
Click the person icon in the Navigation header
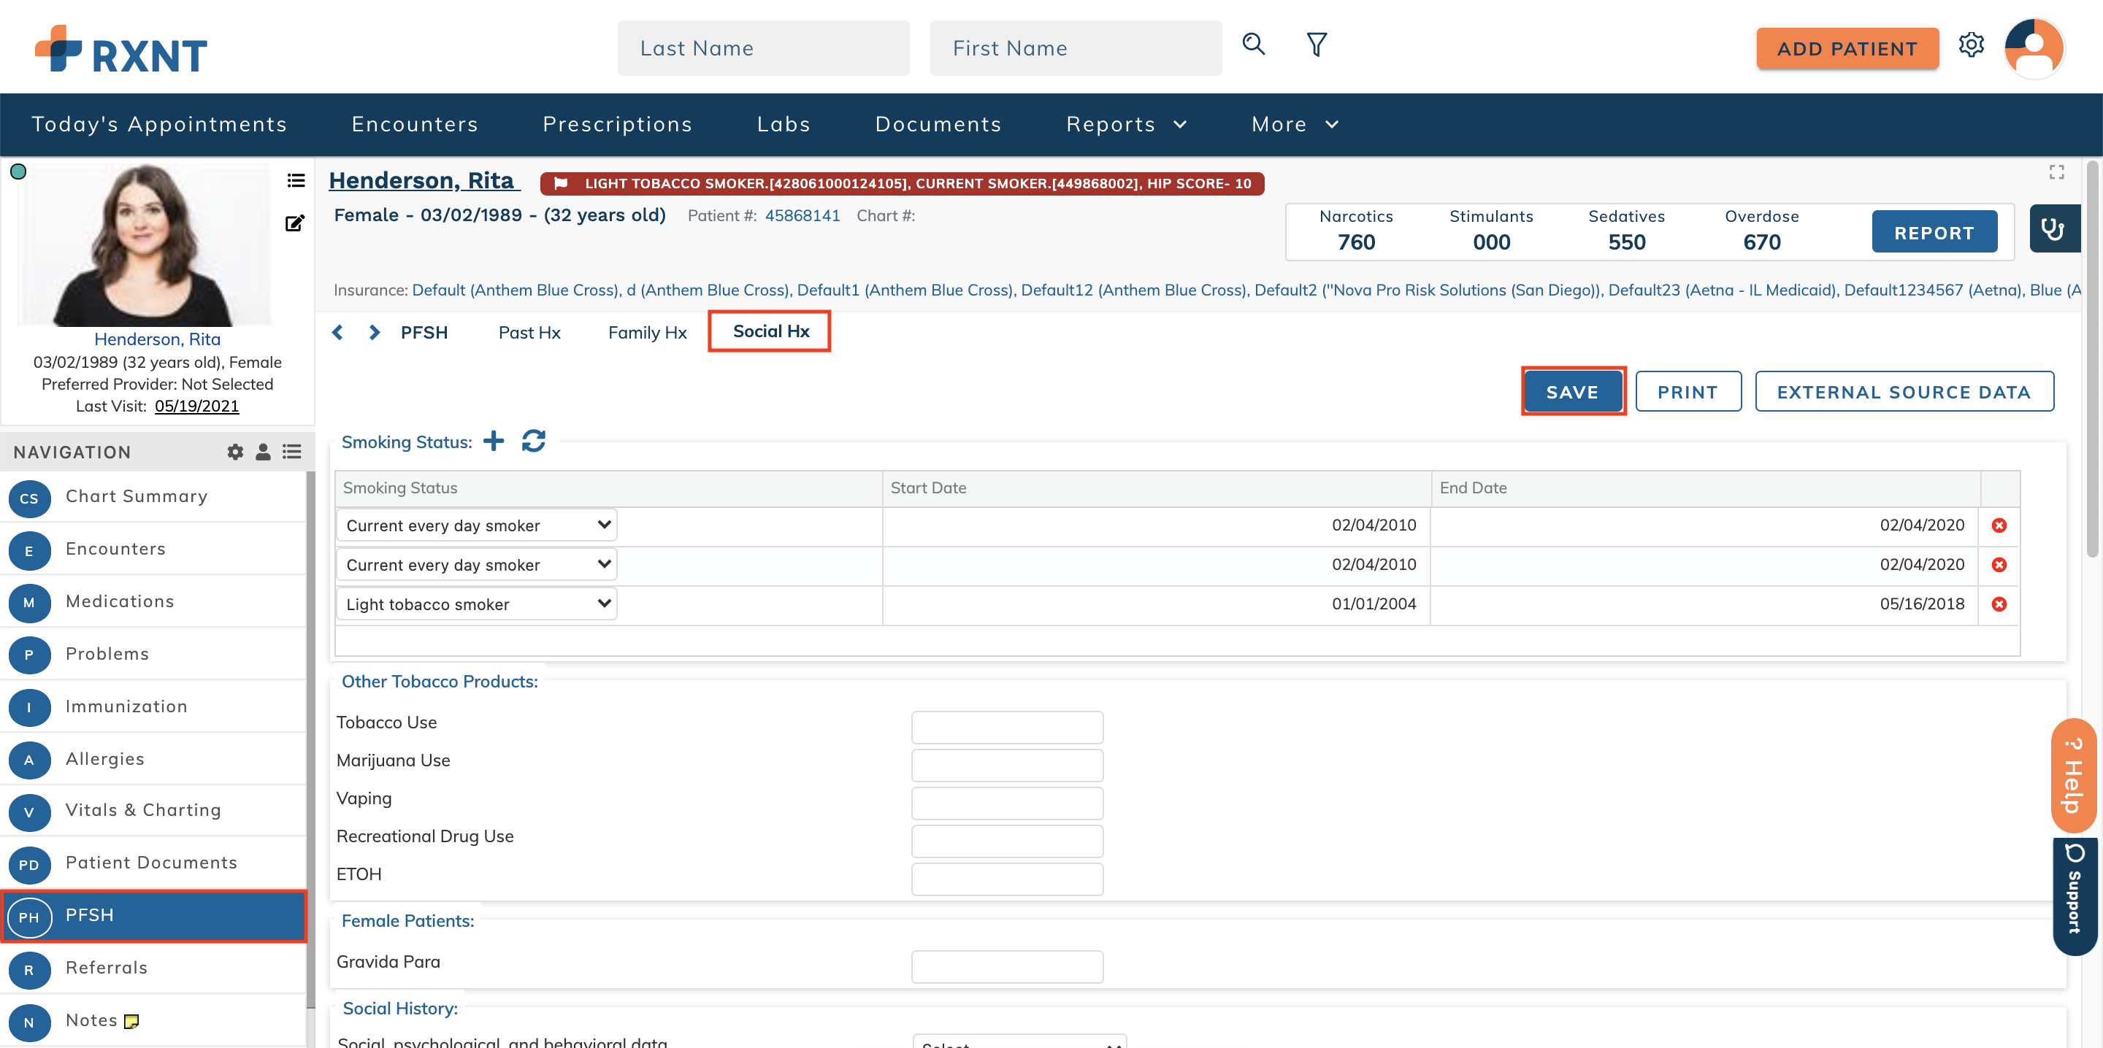[x=263, y=451]
